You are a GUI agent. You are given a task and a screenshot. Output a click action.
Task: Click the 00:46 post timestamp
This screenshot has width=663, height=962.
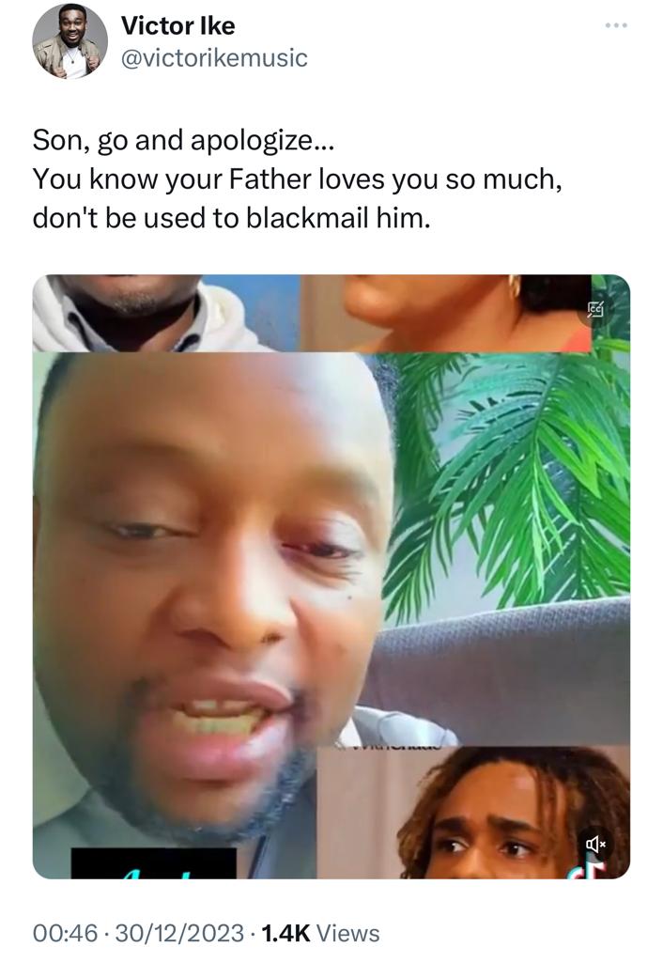click(65, 933)
